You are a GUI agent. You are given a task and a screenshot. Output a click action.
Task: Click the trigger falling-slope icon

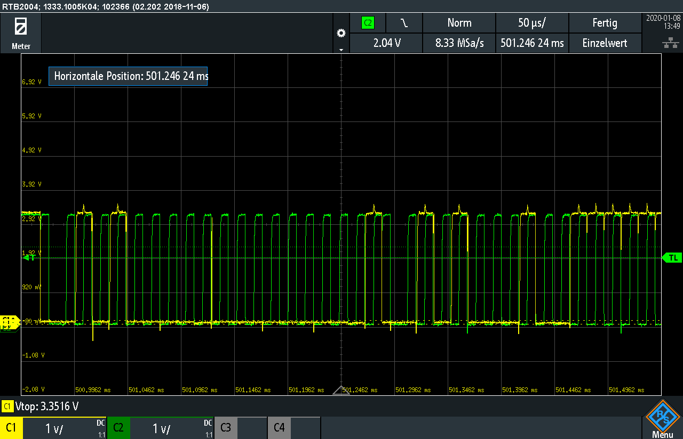pos(404,23)
